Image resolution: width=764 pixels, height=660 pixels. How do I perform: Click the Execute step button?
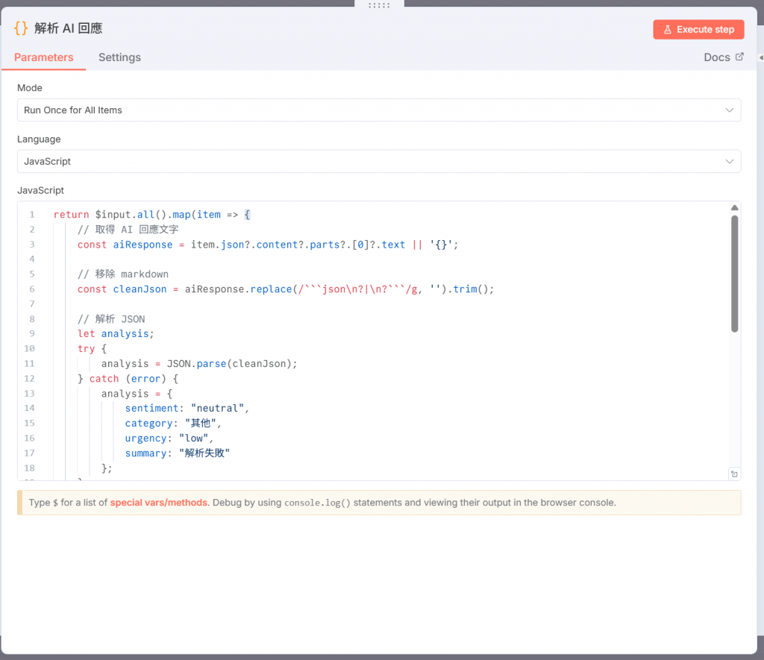[698, 30]
